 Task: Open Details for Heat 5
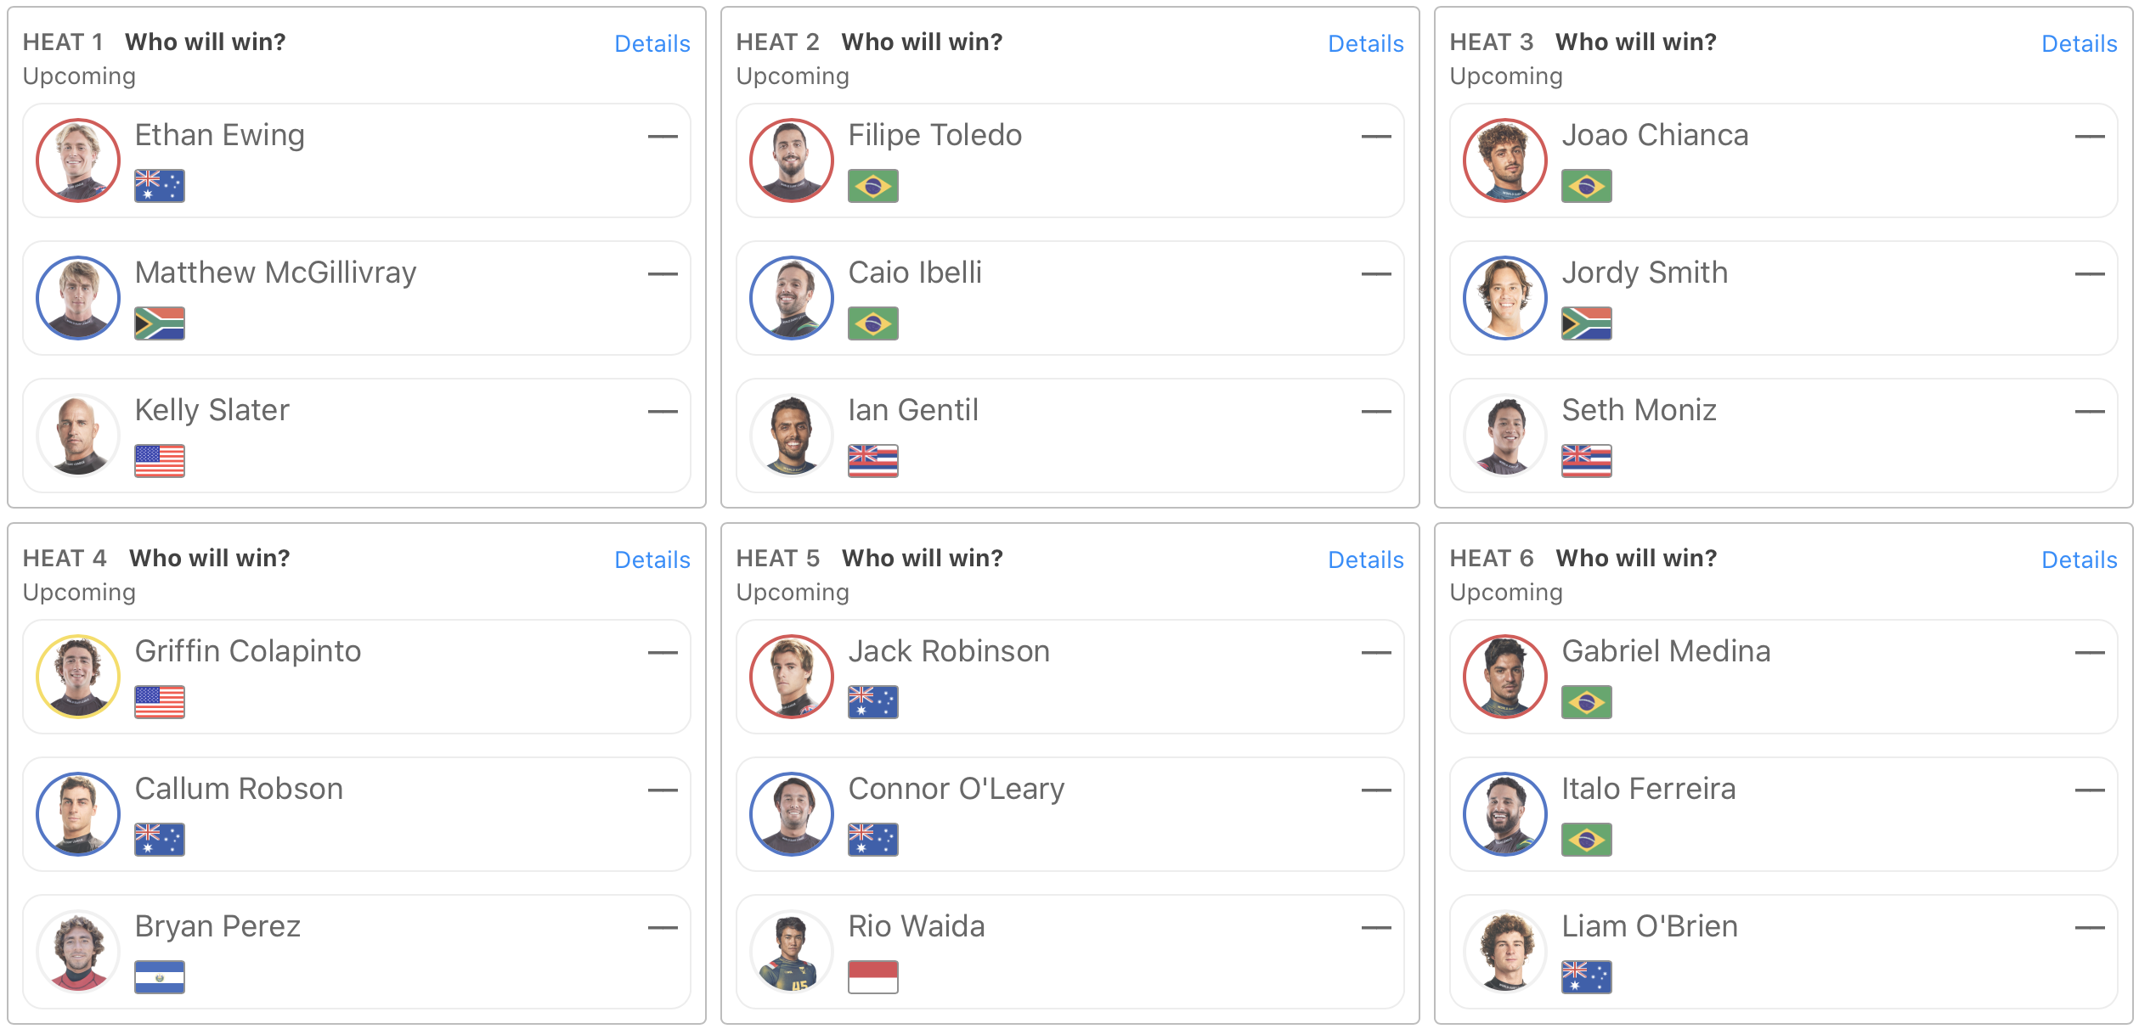pos(1365,560)
